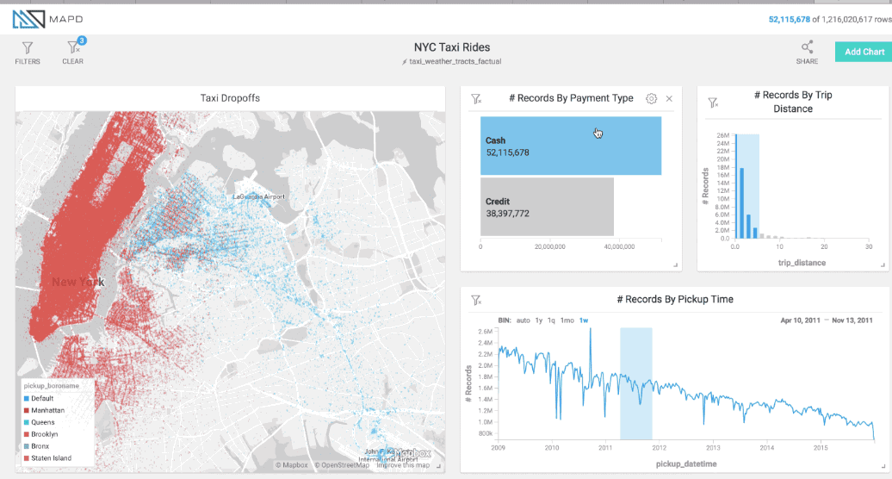The width and height of the screenshot is (892, 479).
Task: Set time bin to 1q
Action: pos(551,320)
